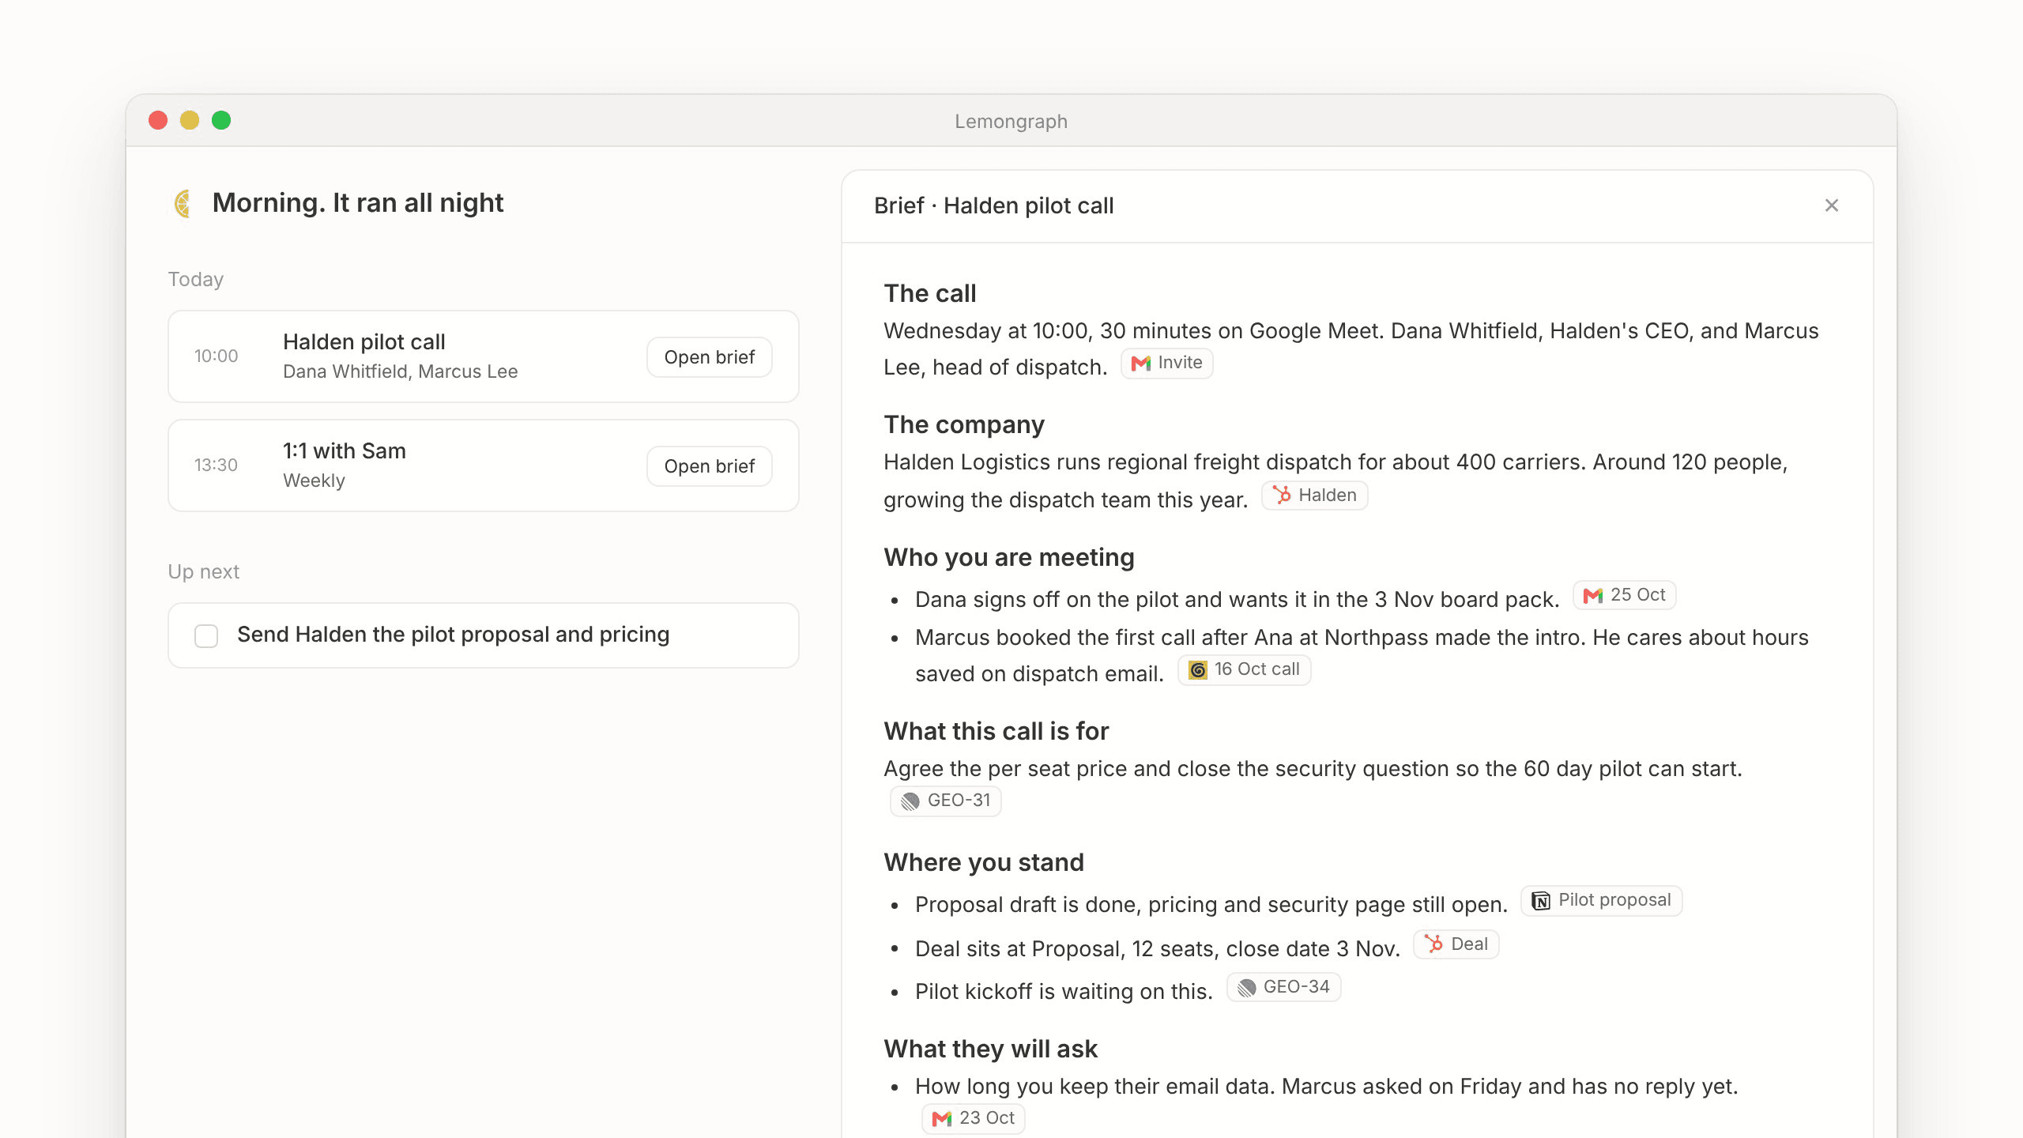Click What they will ask heading
The image size is (2023, 1138).
(991, 1049)
